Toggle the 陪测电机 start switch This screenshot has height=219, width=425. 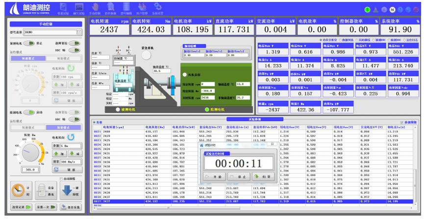tap(29, 112)
